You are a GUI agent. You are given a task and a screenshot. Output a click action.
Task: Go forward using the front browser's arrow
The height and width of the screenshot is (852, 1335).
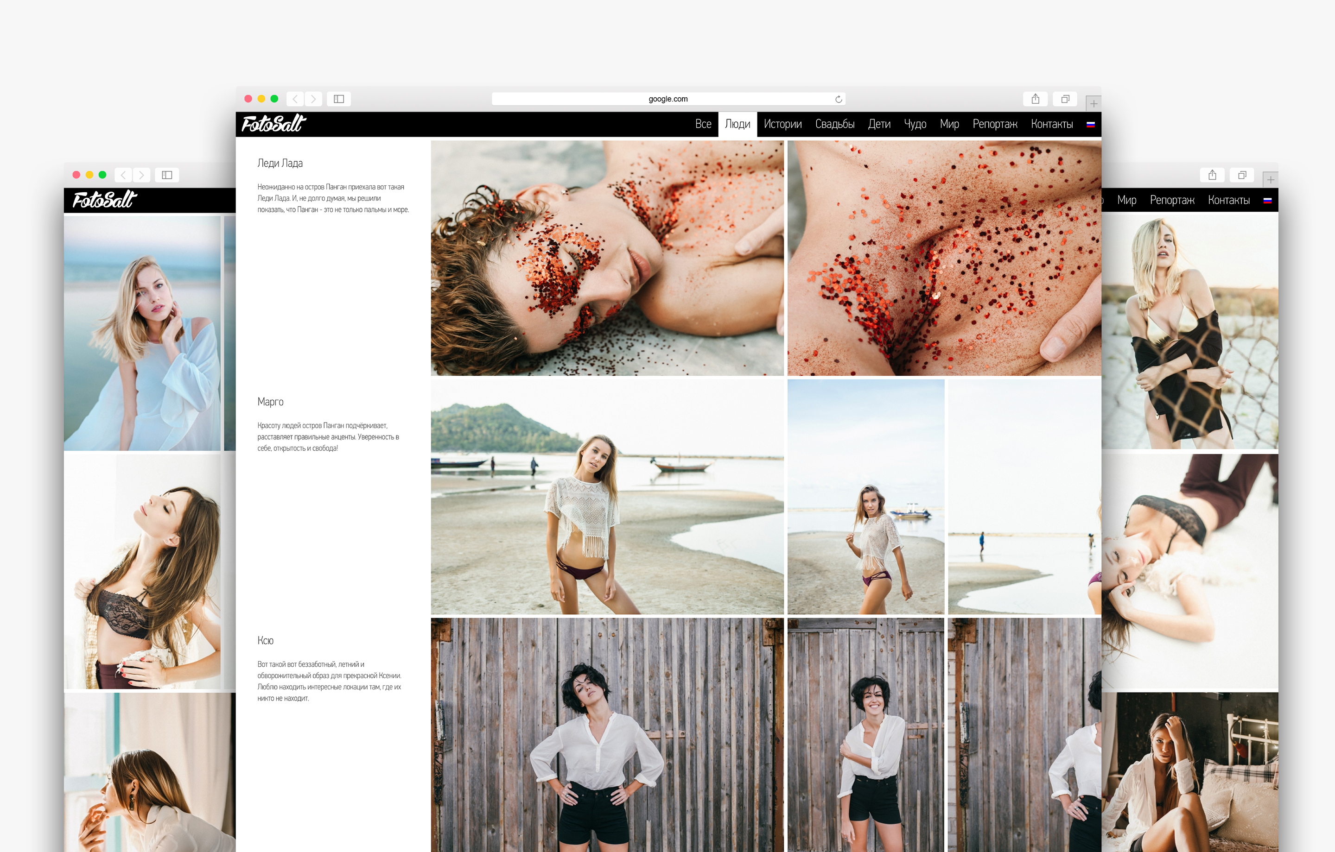[313, 99]
